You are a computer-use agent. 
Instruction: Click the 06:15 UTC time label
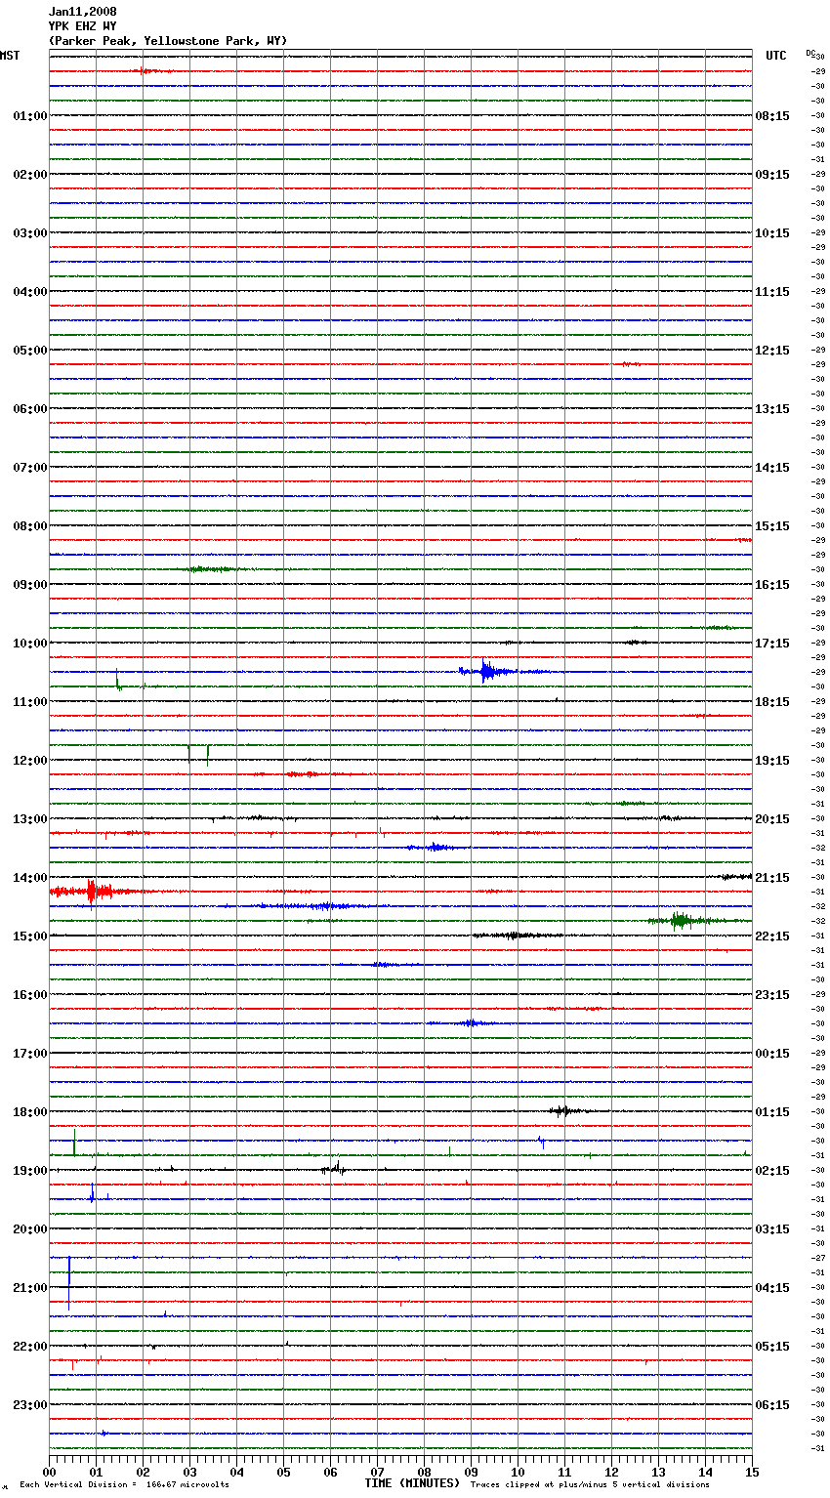(x=772, y=1405)
